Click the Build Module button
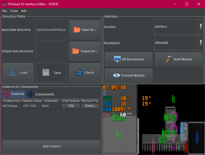This screenshot has width=205, height=155. tap(179, 59)
